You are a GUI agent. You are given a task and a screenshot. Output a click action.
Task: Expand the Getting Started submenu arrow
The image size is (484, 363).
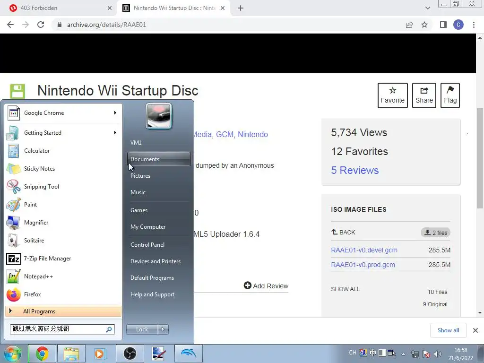pyautogui.click(x=115, y=133)
